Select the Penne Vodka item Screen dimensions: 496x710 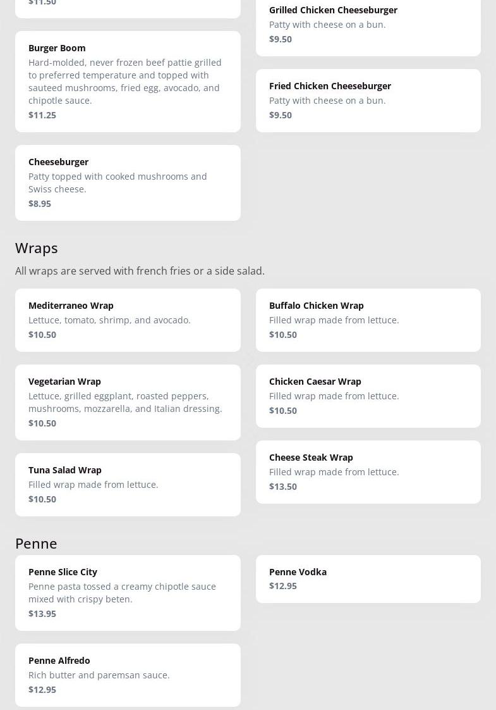(368, 578)
